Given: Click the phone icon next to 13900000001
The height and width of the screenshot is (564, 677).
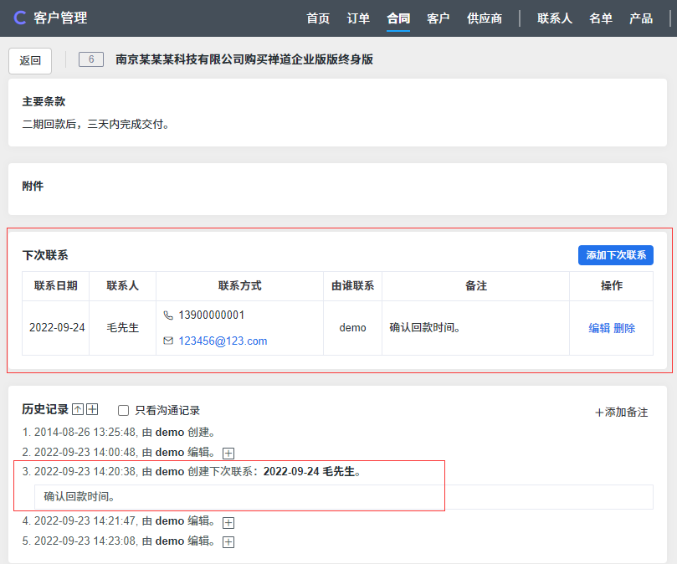Looking at the screenshot, I should [x=168, y=315].
